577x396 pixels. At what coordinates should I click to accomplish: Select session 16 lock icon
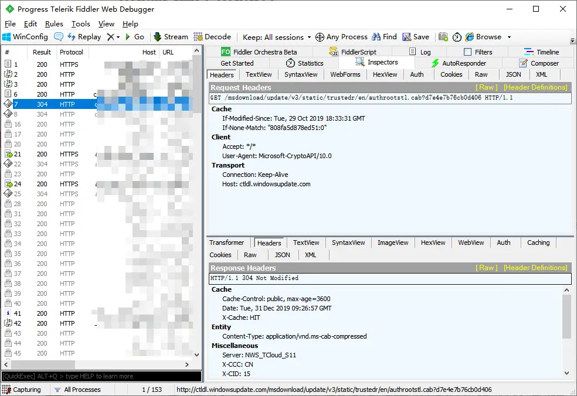[8, 124]
